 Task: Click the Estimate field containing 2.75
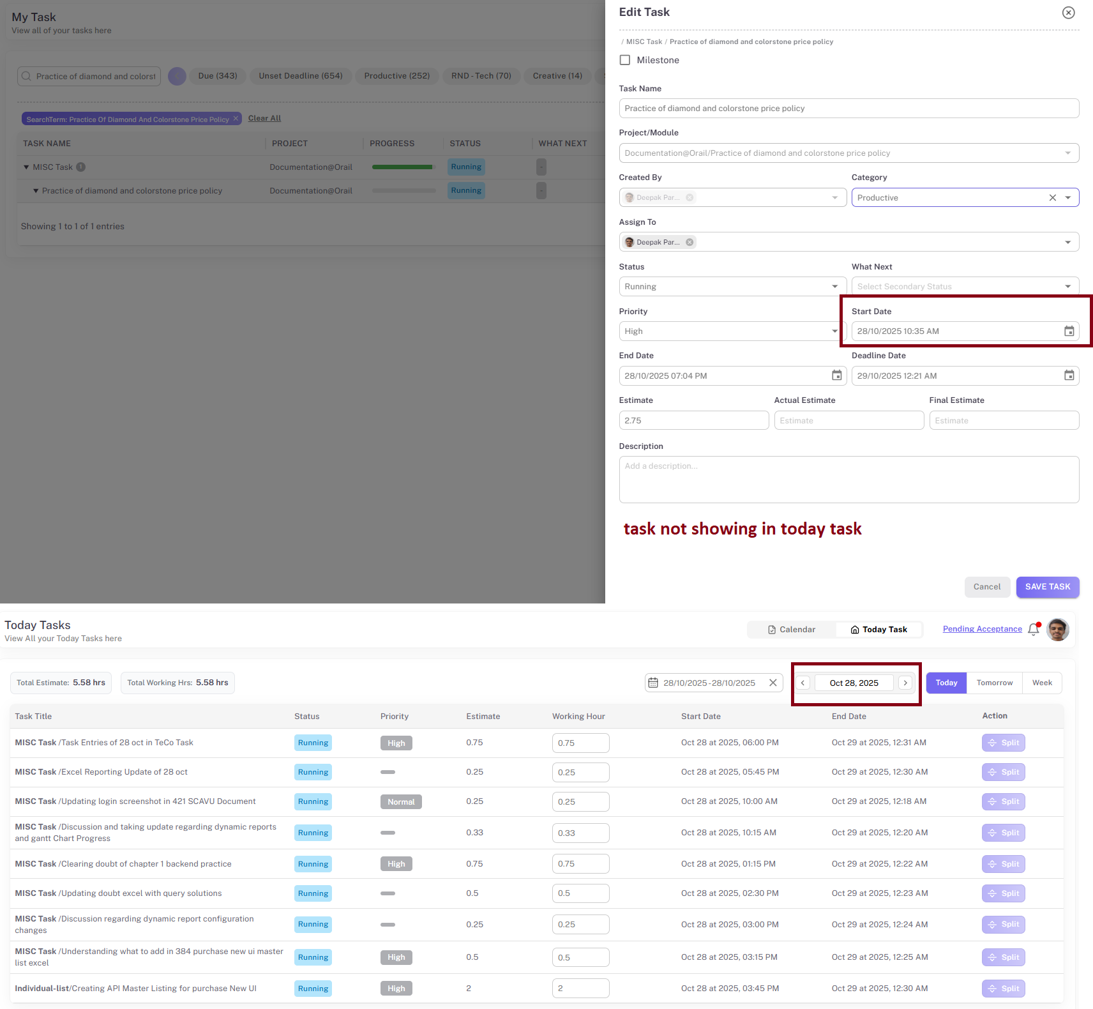[x=693, y=420]
